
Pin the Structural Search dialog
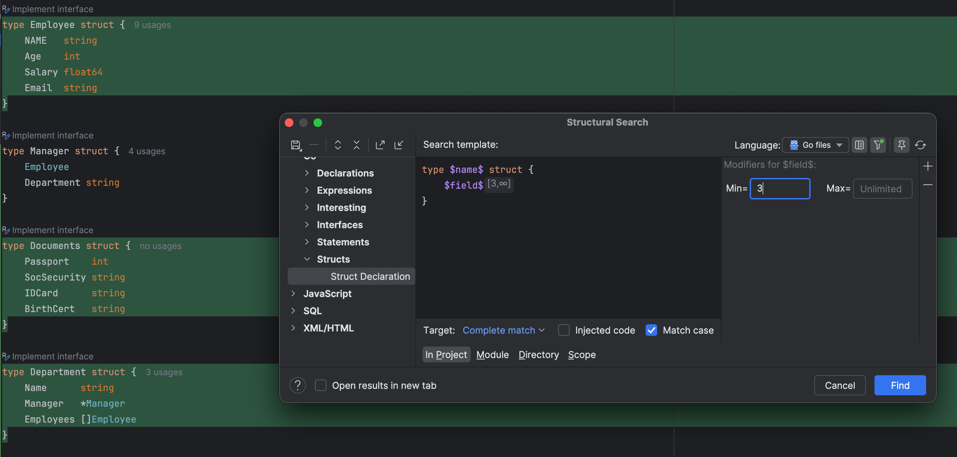[x=901, y=145]
